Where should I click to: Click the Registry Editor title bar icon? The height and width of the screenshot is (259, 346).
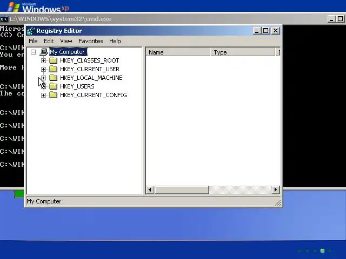[x=31, y=31]
